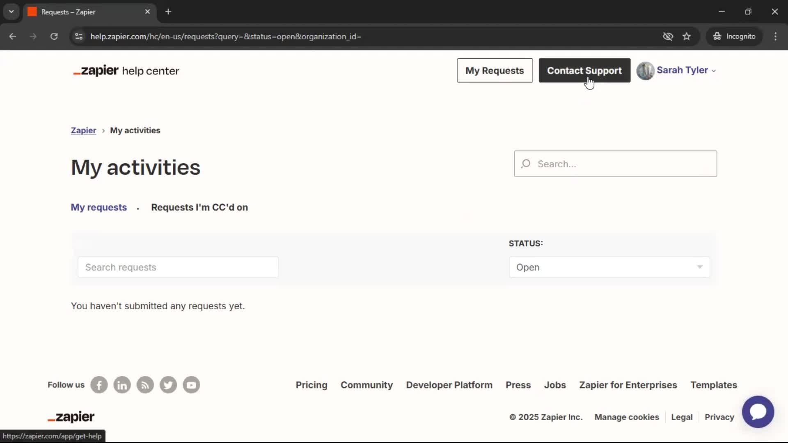The height and width of the screenshot is (443, 788).
Task: Switch to the My requests tab
Action: [99, 208]
